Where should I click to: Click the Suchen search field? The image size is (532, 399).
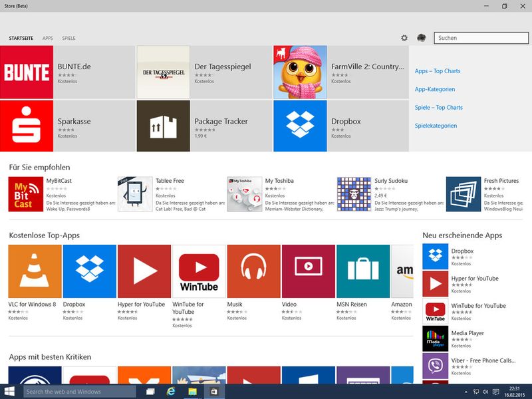coord(481,38)
